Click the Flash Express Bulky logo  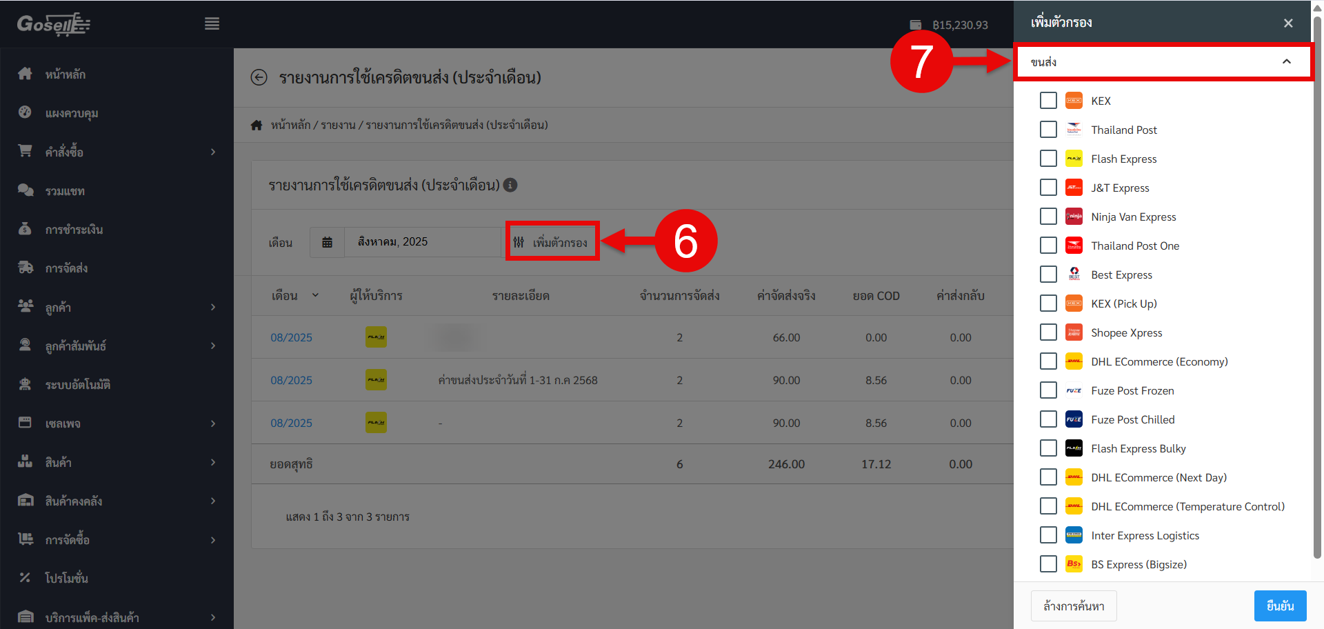coord(1074,448)
